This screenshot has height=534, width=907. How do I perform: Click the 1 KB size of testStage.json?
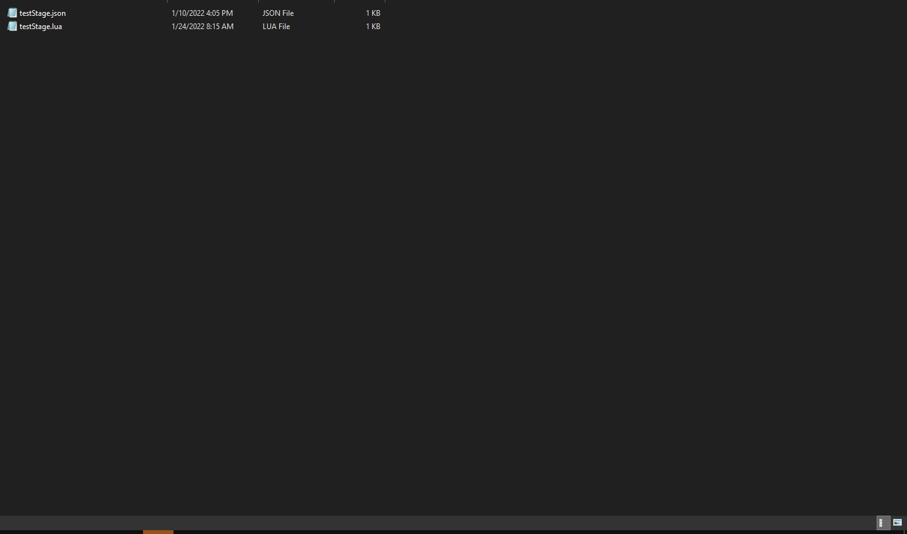(x=373, y=13)
